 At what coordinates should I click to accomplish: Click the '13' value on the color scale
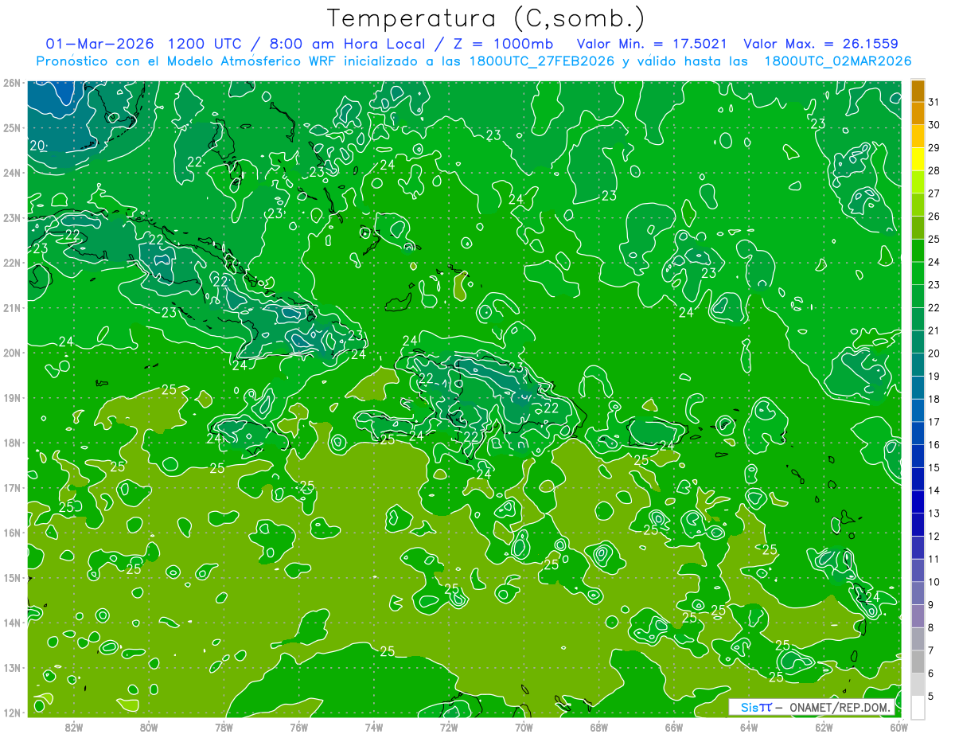pos(934,513)
